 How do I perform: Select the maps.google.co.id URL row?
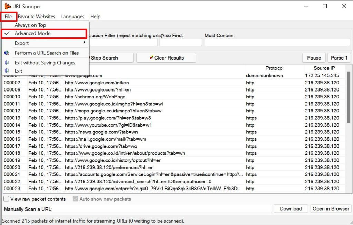174,111
